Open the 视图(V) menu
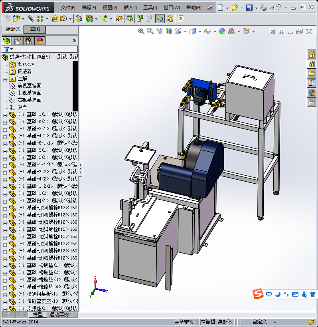Screen dimensions: 318x327 click(x=110, y=8)
